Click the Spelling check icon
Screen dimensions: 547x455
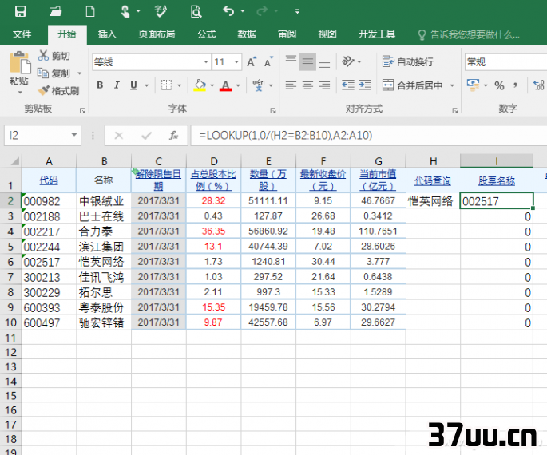coord(161,11)
